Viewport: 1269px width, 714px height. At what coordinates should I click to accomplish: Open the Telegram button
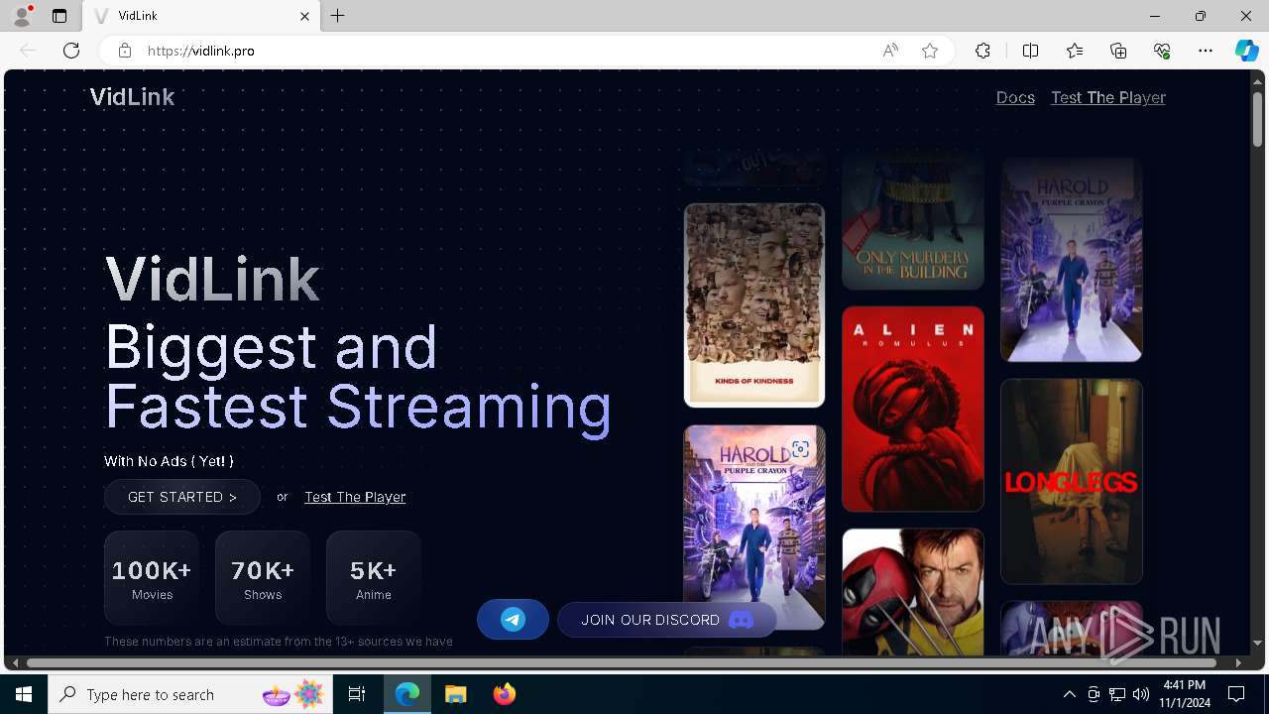pos(513,620)
